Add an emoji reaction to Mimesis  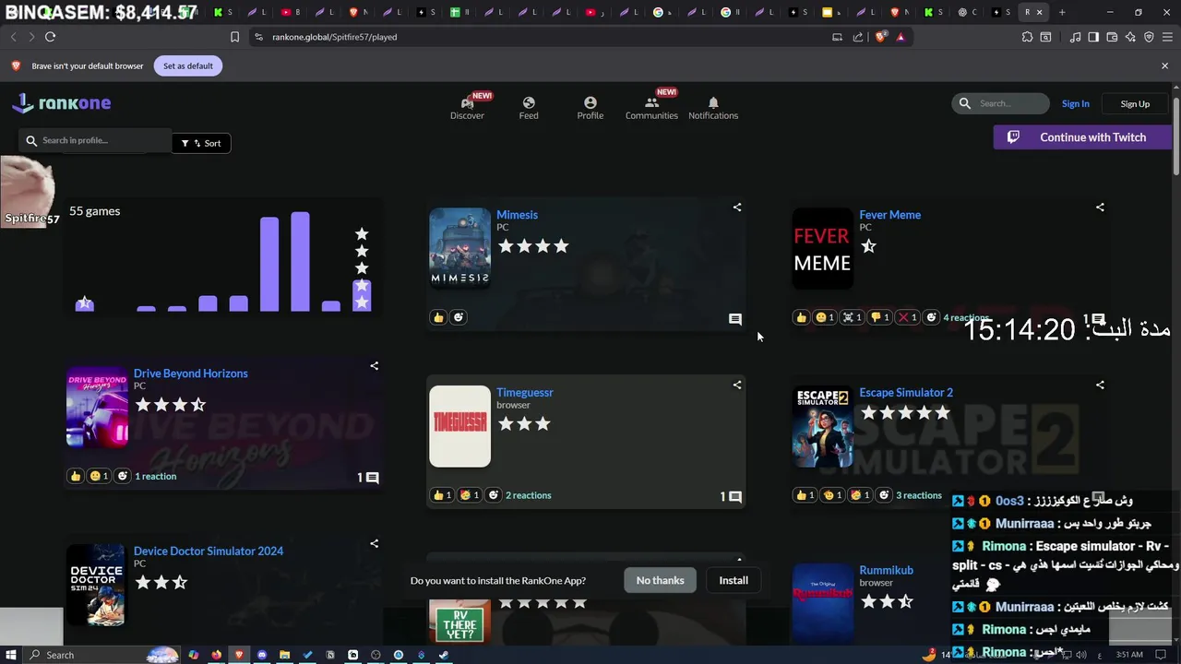pos(459,317)
